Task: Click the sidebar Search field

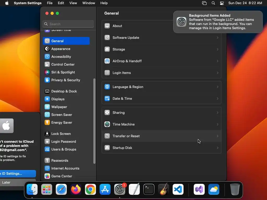Action: coord(68,24)
